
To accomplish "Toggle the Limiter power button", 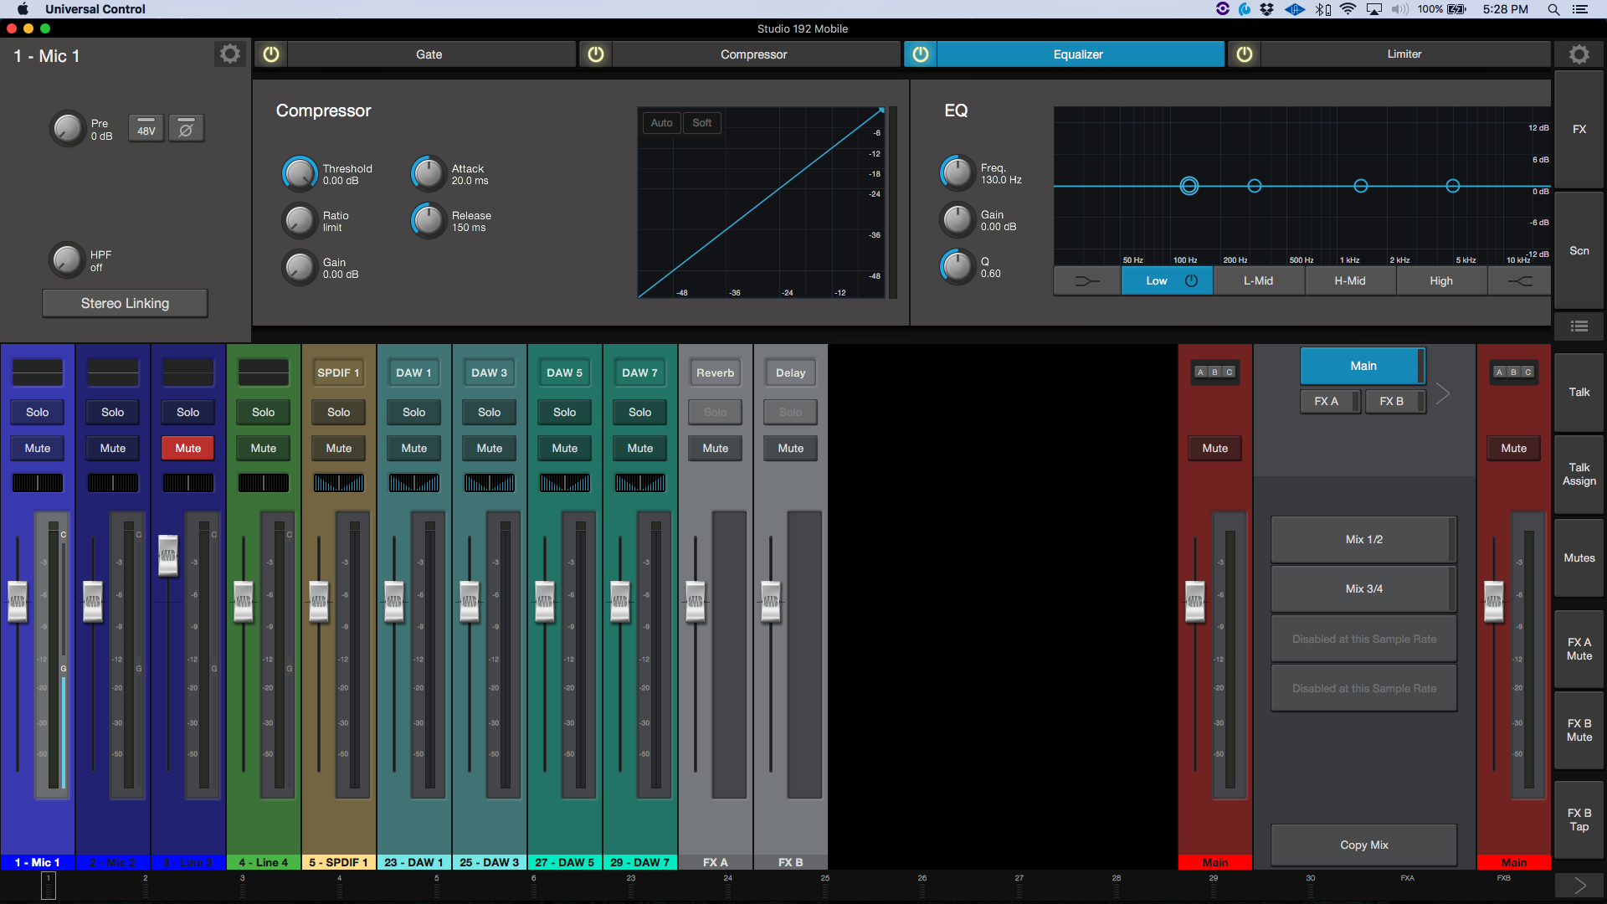I will (1245, 54).
